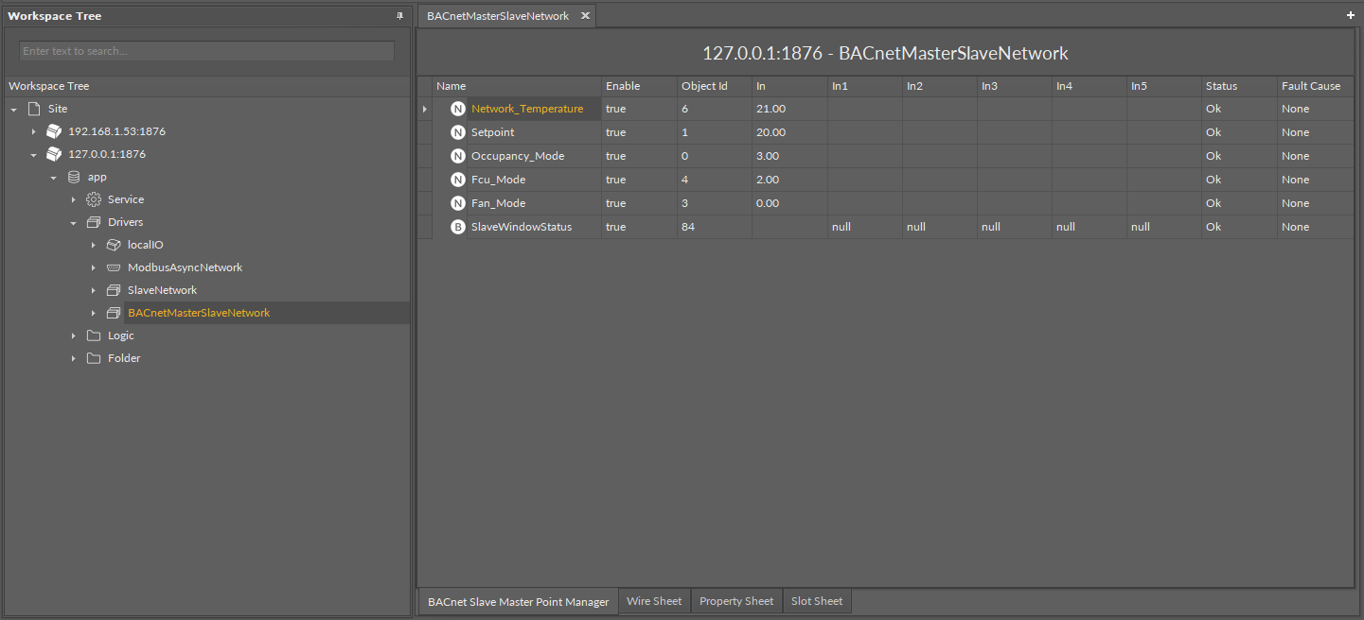Click the pin icon on Workspace Tree panel

[399, 16]
